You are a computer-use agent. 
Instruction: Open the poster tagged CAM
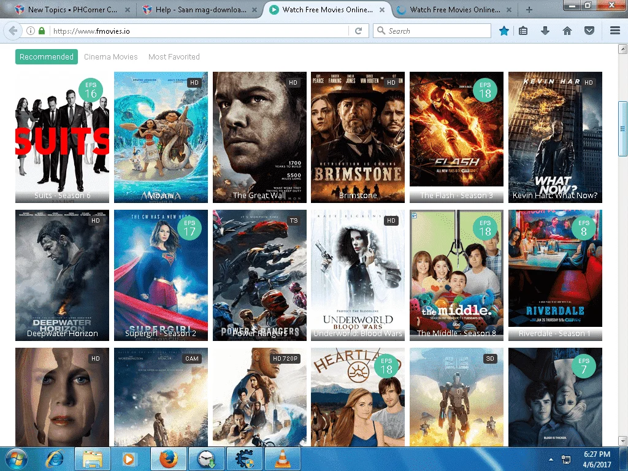pyautogui.click(x=161, y=397)
